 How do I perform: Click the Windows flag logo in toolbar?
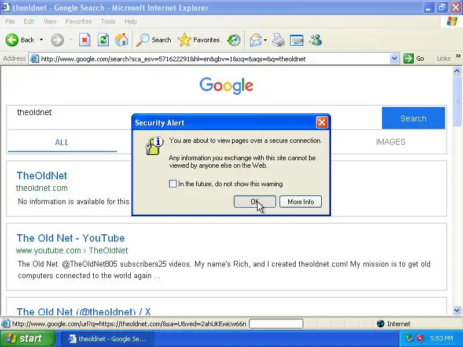[x=452, y=21]
